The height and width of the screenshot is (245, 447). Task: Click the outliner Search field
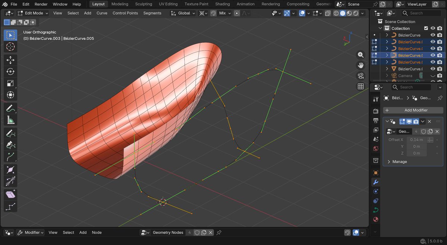click(421, 13)
